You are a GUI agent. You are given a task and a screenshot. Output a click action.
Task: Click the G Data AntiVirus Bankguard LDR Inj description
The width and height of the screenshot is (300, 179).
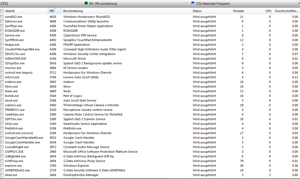pyautogui.click(x=88, y=156)
